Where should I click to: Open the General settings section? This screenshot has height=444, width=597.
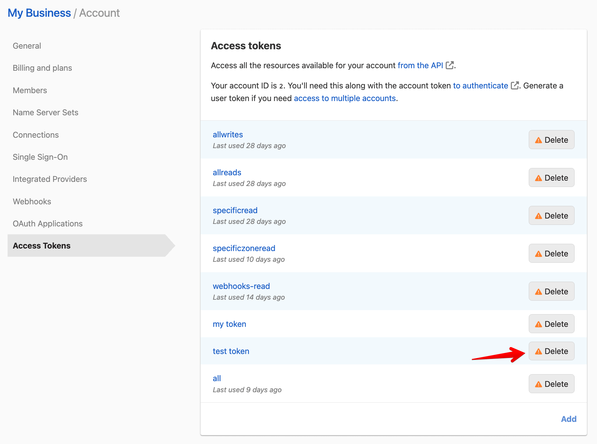27,46
